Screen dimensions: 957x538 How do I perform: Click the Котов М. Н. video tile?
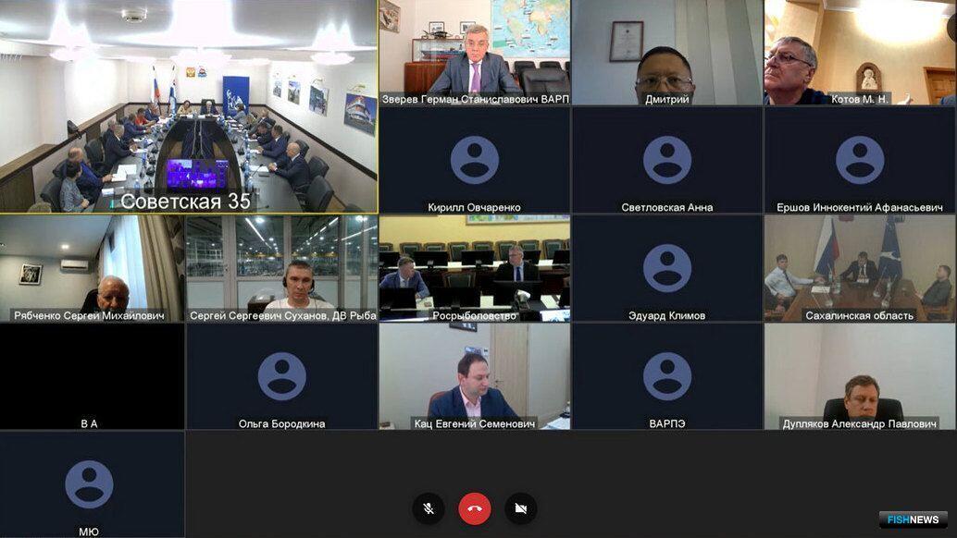860,53
